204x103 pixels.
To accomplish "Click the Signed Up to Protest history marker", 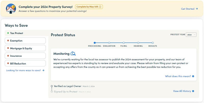I will 52,91.
